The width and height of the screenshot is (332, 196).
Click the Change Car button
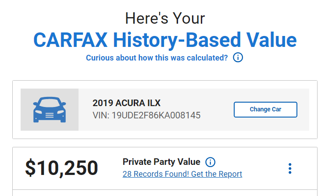(x=265, y=110)
